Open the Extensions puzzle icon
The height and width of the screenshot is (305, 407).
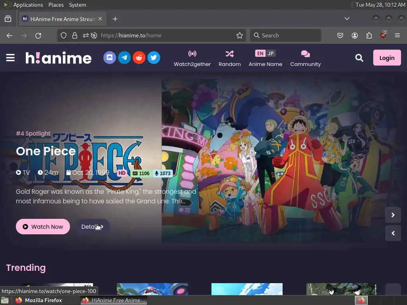click(x=369, y=35)
